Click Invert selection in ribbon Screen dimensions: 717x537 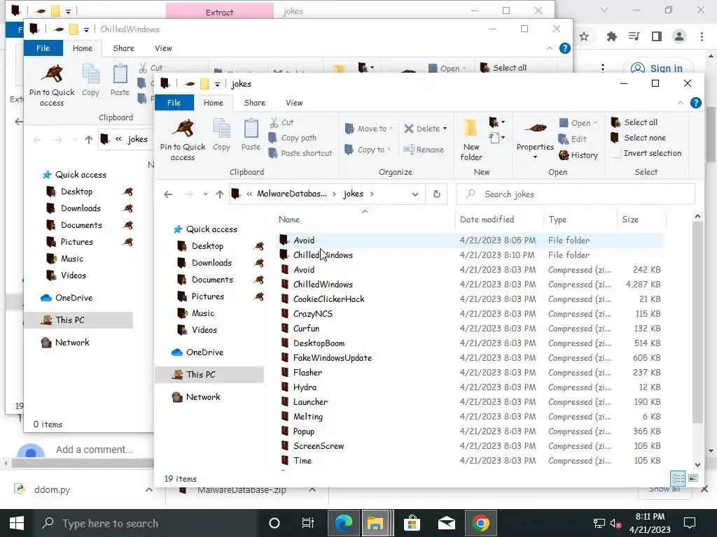click(x=646, y=153)
